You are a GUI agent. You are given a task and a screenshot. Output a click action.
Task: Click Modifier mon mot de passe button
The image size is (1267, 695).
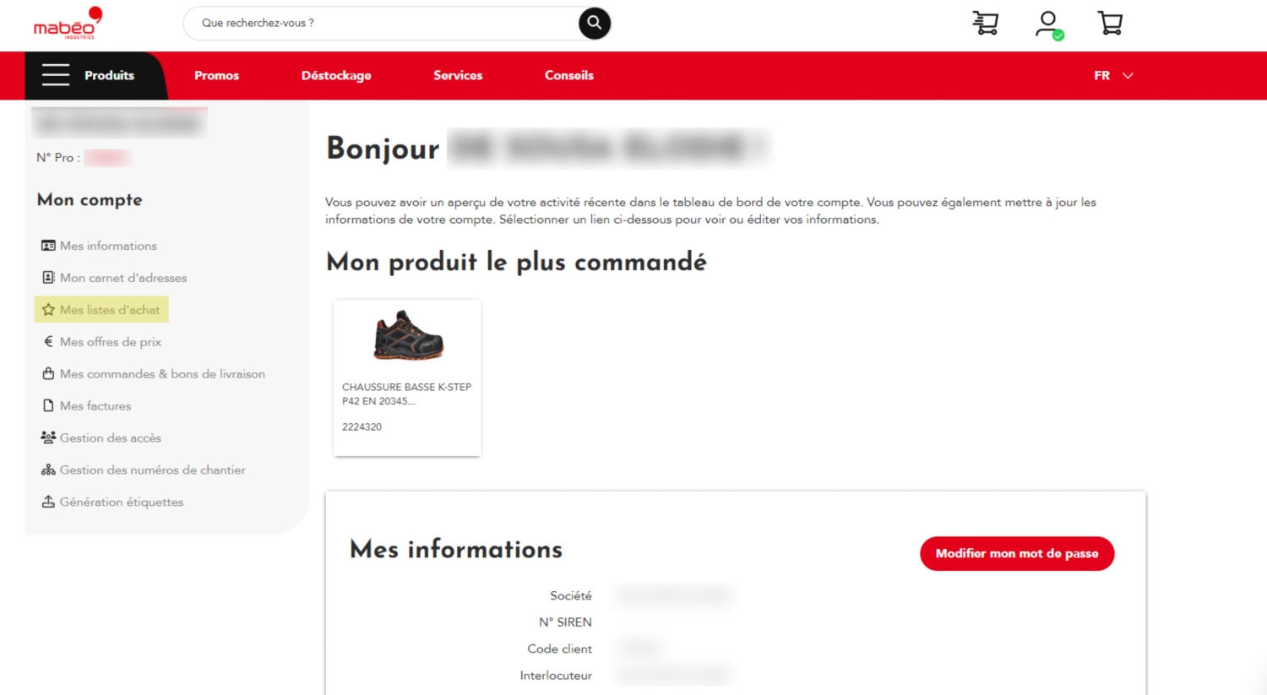[x=1016, y=553]
